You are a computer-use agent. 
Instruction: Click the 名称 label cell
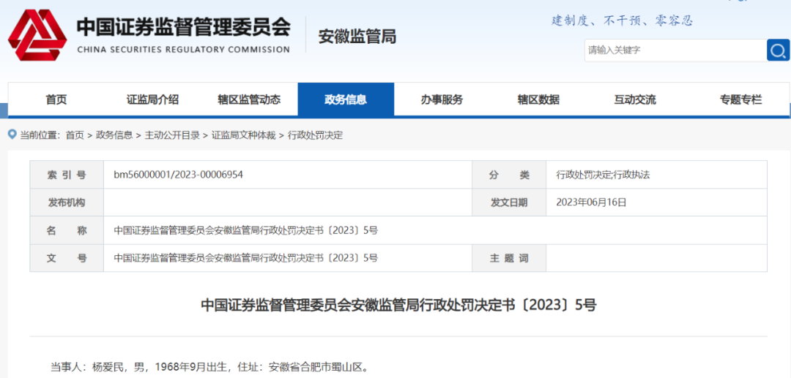point(67,230)
